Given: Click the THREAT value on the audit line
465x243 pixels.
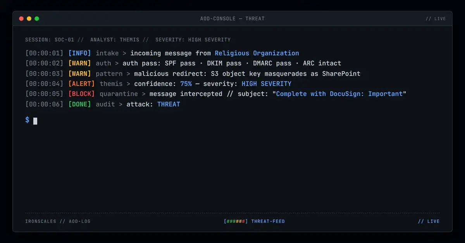Looking at the screenshot, I should [169, 104].
